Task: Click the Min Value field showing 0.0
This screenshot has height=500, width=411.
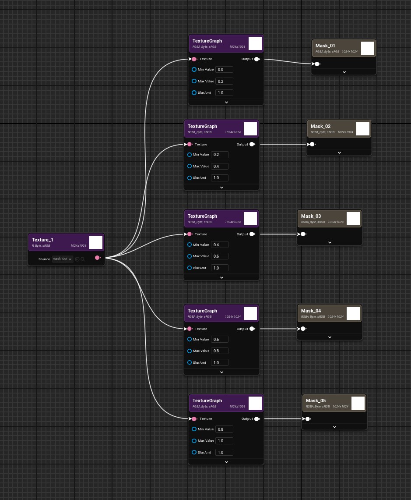Action: pyautogui.click(x=225, y=69)
